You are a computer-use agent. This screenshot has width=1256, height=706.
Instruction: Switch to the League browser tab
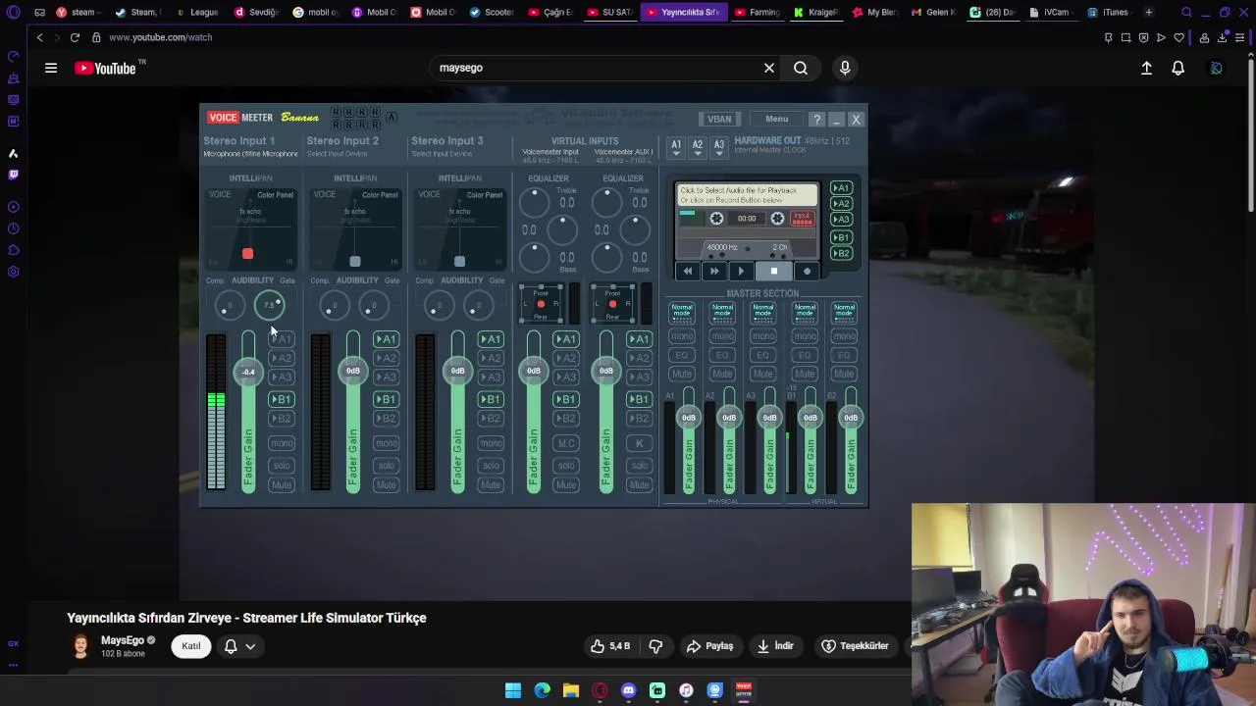(196, 12)
